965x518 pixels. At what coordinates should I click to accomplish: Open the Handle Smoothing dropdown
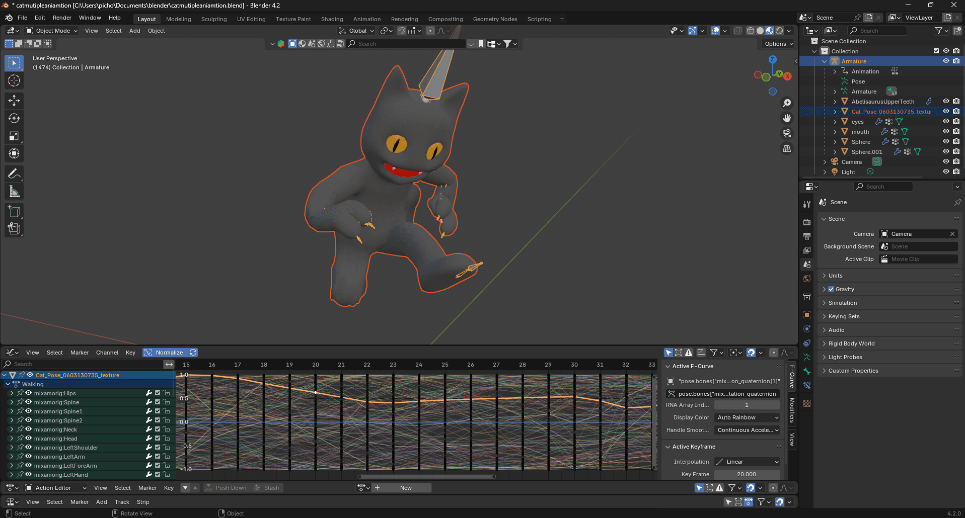pyautogui.click(x=748, y=430)
